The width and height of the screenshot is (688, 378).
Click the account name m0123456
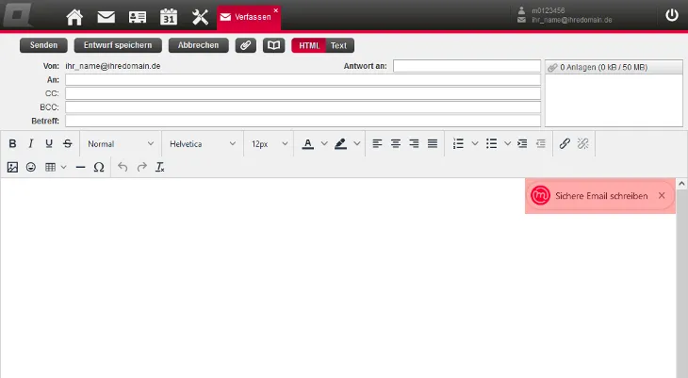pos(548,10)
